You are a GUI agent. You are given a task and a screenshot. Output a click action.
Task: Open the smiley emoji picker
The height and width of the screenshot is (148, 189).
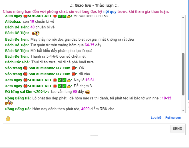pyautogui.click(x=8, y=119)
